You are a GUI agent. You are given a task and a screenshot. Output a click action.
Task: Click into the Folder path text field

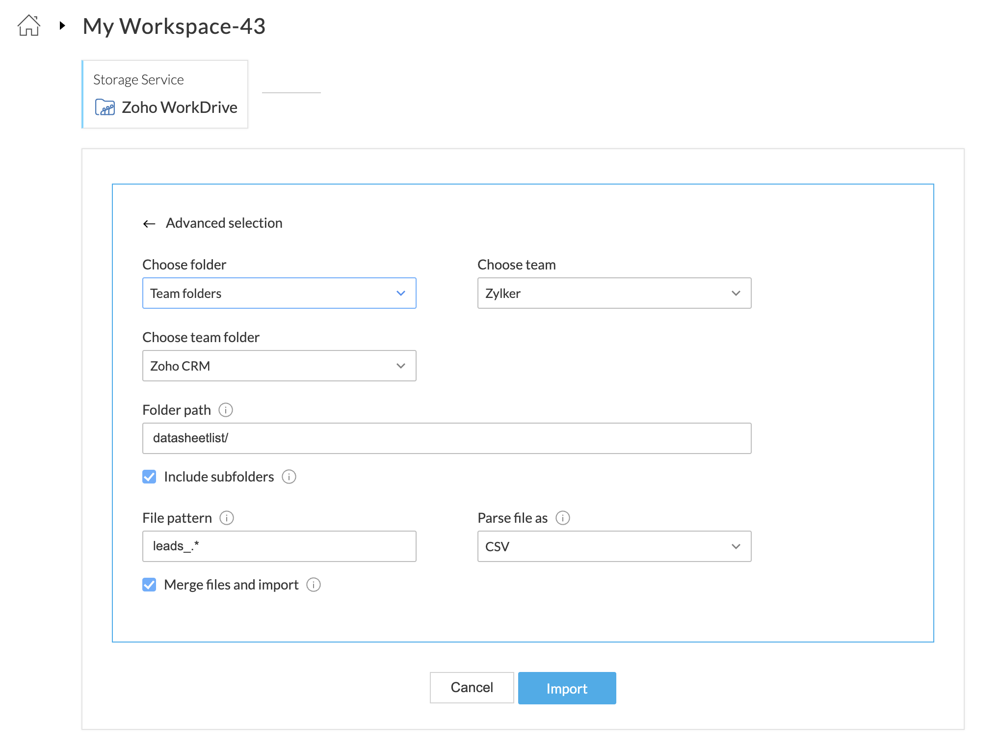447,438
